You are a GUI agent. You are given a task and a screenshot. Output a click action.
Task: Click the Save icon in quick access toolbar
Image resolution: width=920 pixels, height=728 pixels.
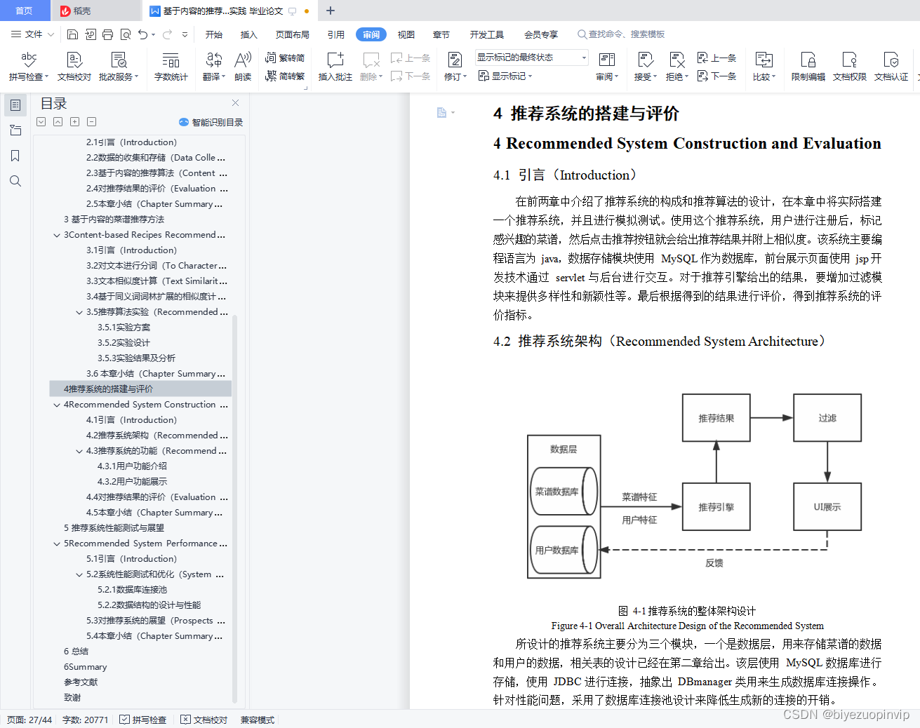pyautogui.click(x=72, y=34)
